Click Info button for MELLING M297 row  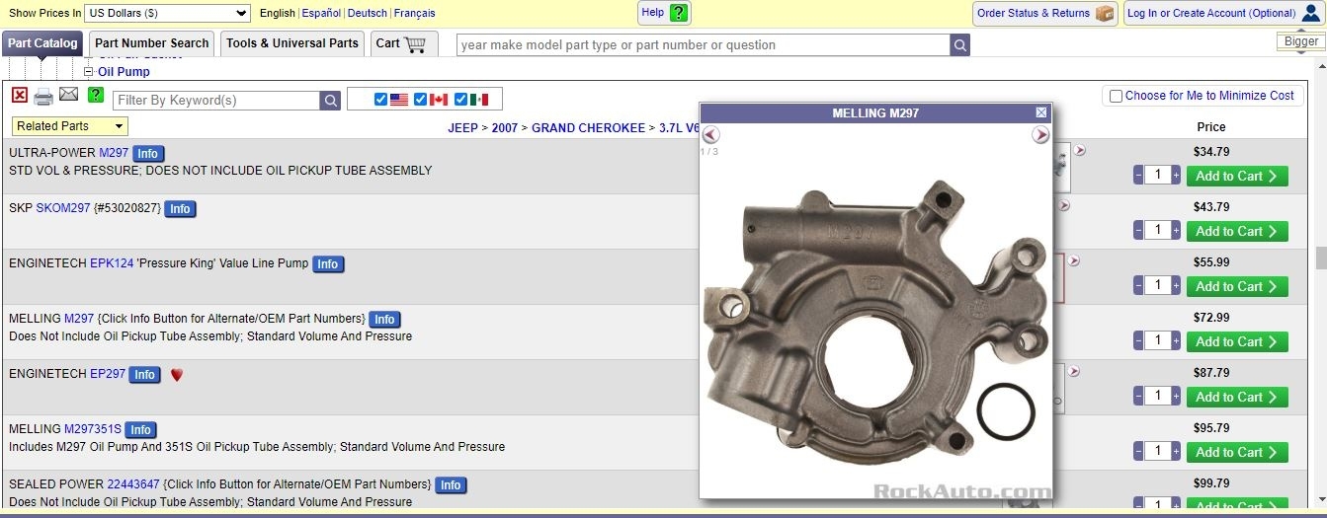tap(384, 320)
